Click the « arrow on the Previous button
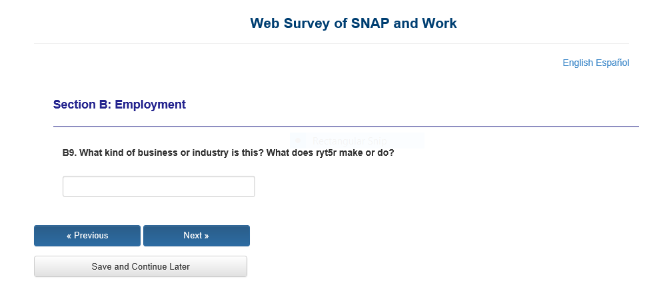The width and height of the screenshot is (657, 283). (69, 236)
